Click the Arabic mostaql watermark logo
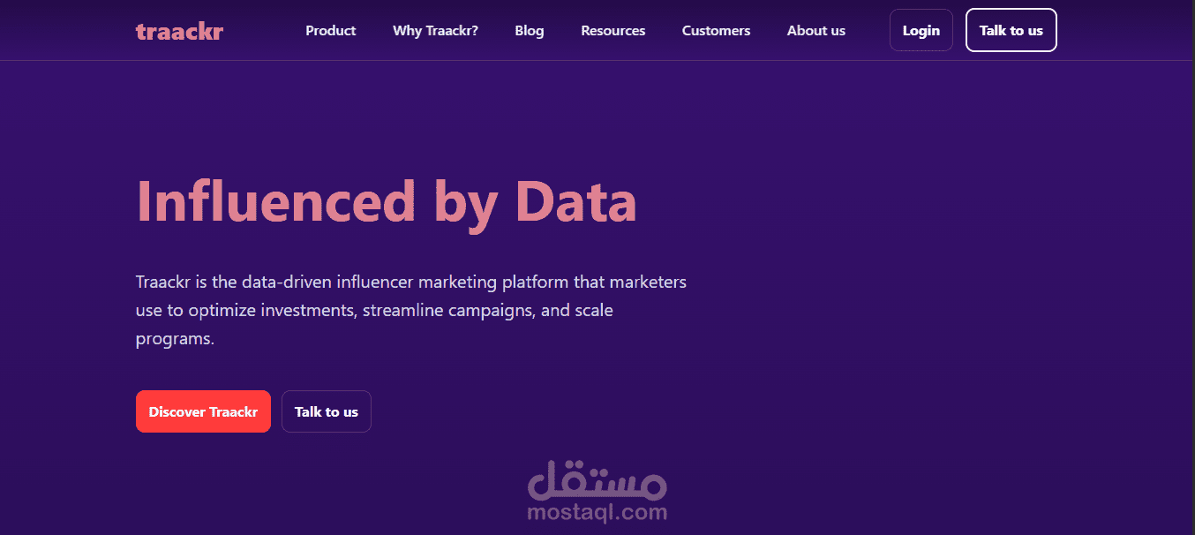Screen dimensions: 1195x535 click(x=597, y=479)
